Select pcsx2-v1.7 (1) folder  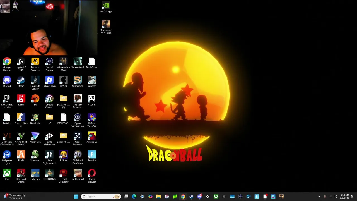[x=63, y=102]
